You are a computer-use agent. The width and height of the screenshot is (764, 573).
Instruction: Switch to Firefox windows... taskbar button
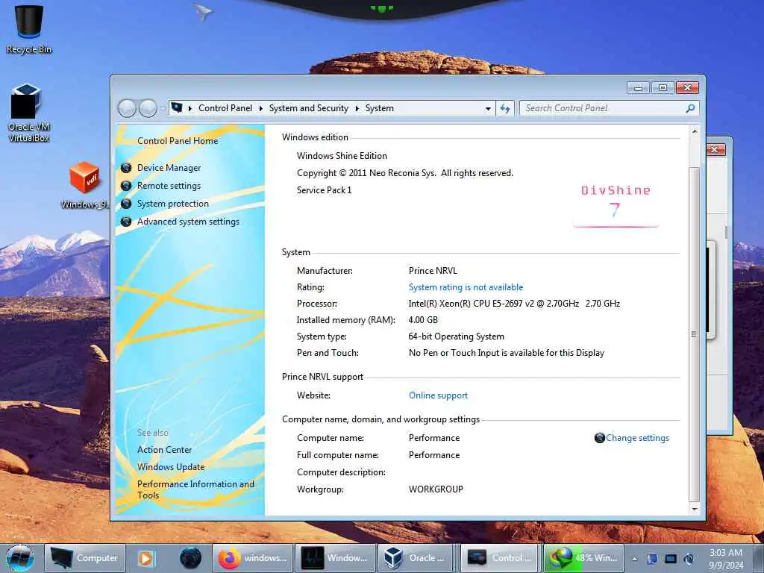coord(252,558)
